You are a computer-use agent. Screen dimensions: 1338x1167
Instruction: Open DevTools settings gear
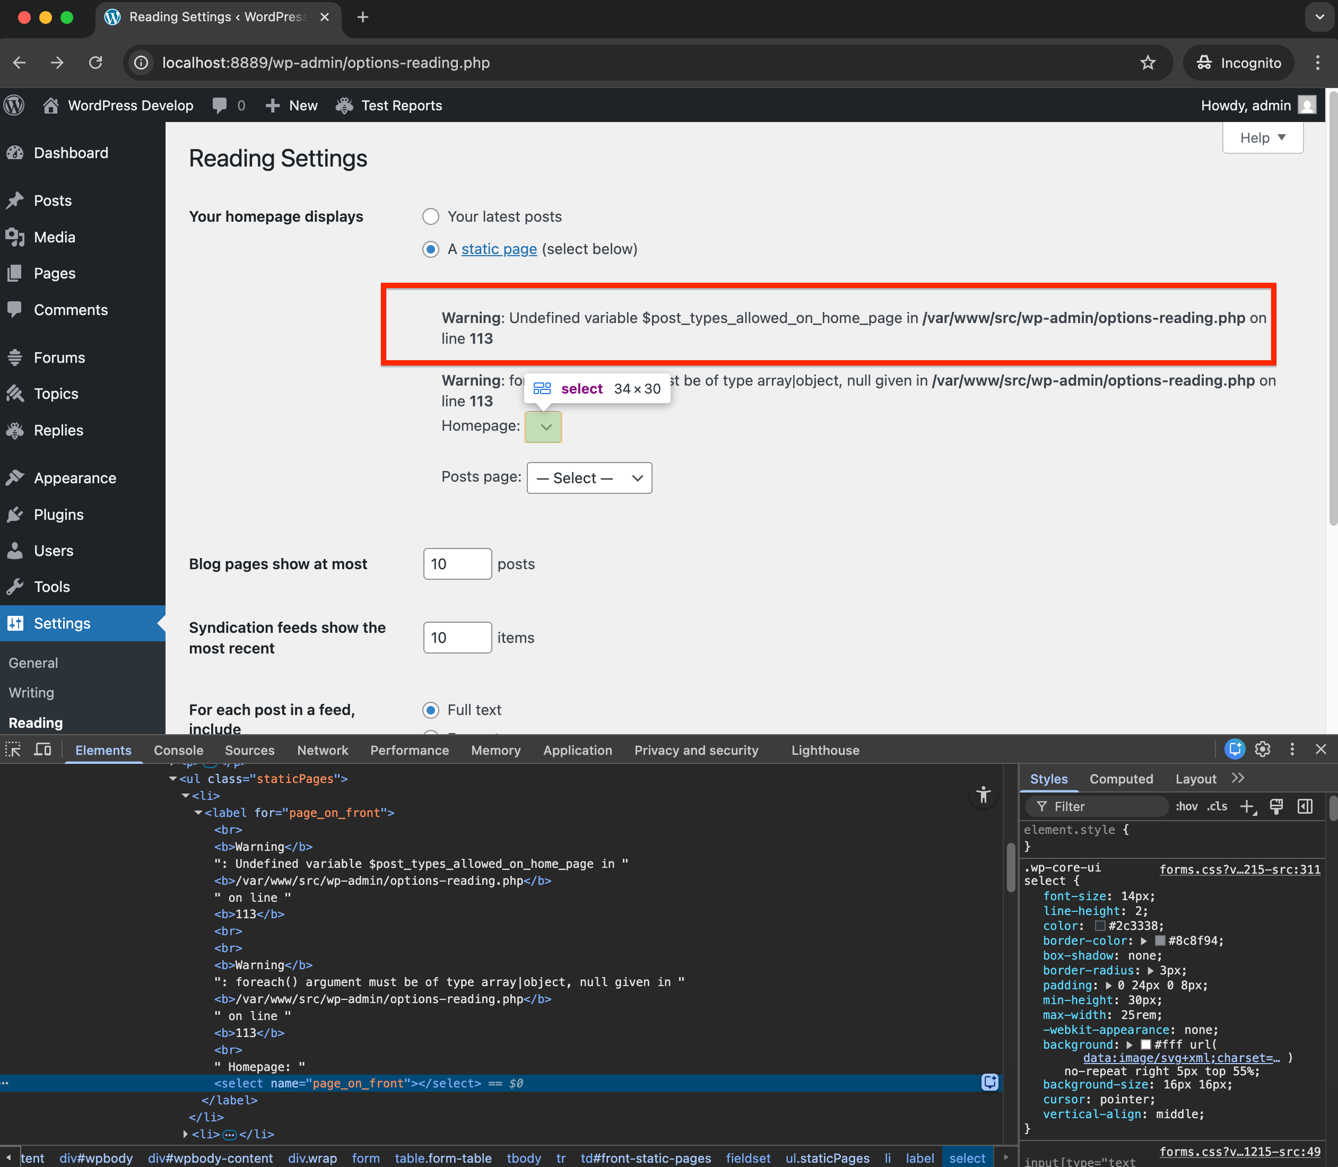coord(1263,750)
